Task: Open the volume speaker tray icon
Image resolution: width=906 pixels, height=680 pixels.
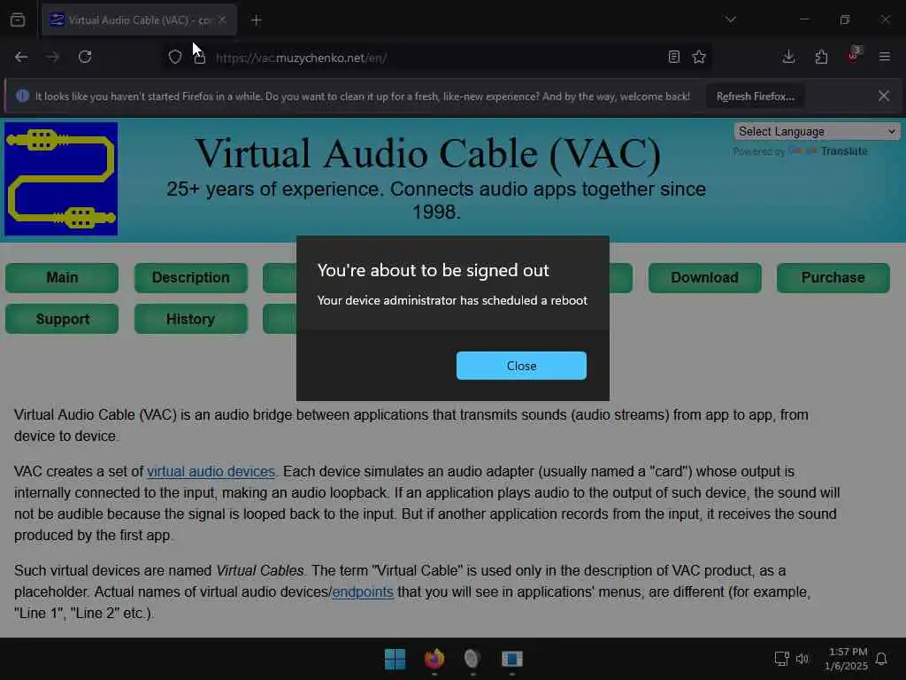Action: 802,659
